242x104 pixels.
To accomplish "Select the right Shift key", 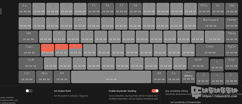I will 198,64.
